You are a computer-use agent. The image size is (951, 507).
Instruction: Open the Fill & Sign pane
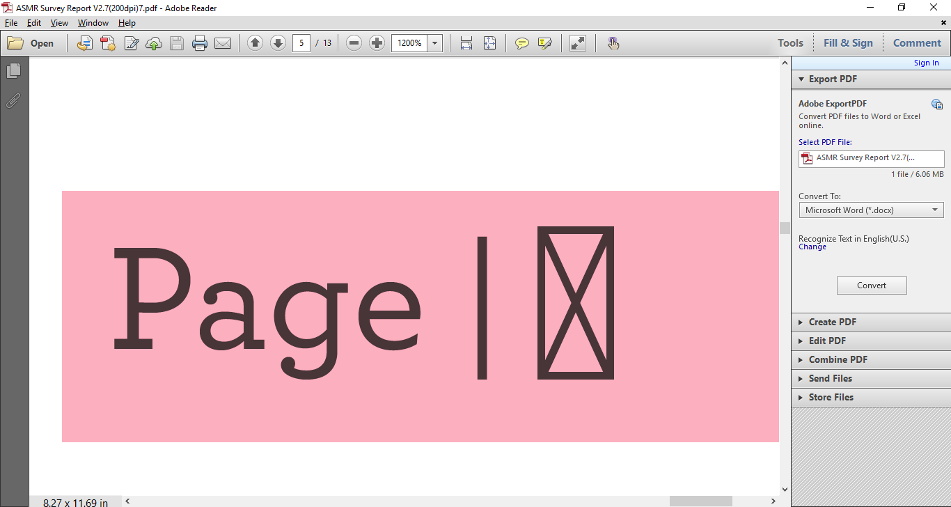[847, 43]
